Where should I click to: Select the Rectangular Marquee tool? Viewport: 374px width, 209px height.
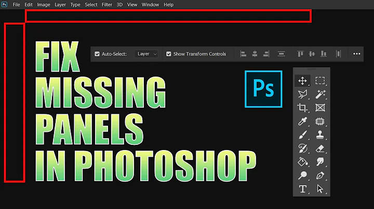[320, 81]
